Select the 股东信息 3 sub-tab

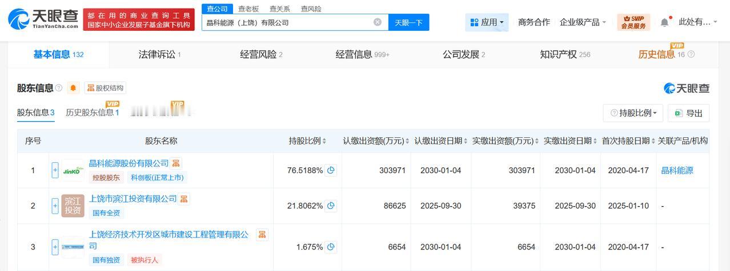click(35, 113)
